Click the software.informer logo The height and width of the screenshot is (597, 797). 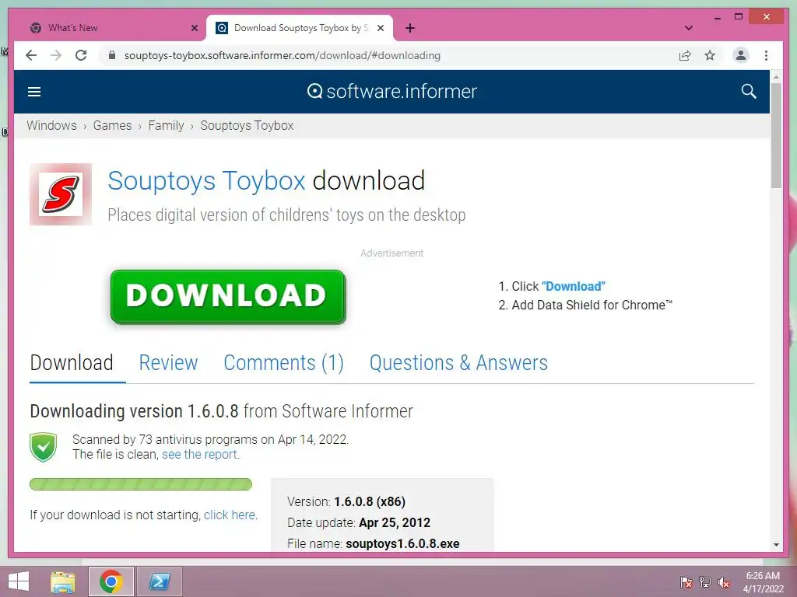[x=392, y=92]
